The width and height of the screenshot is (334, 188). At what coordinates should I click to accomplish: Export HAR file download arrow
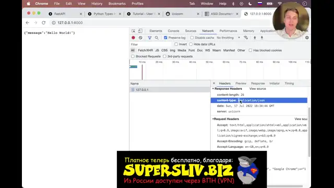point(262,38)
